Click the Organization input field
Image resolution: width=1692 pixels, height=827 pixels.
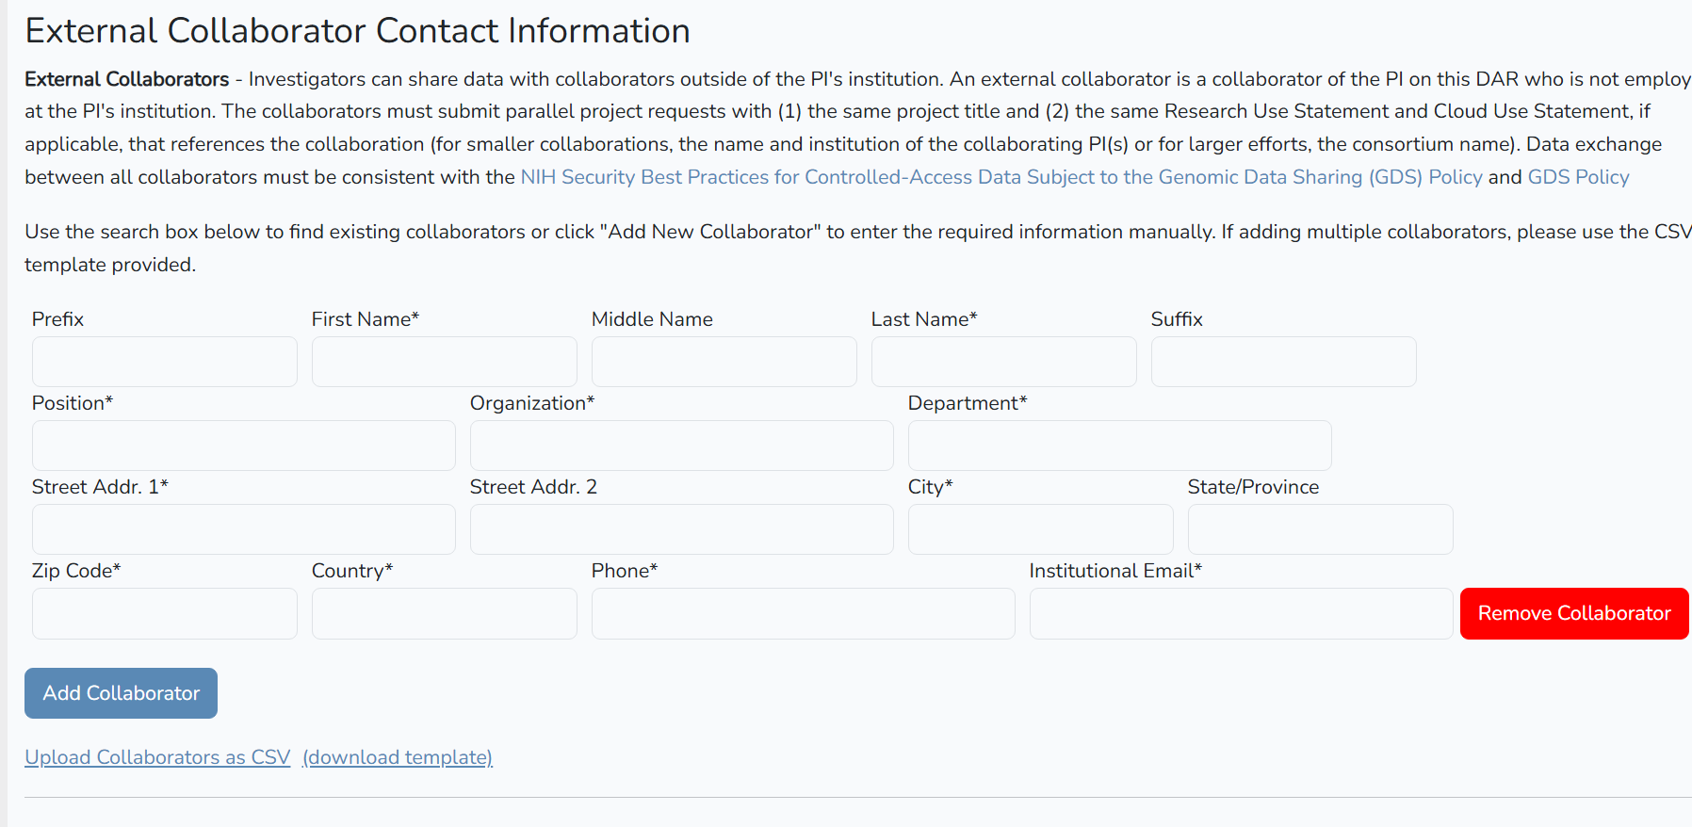pos(681,446)
